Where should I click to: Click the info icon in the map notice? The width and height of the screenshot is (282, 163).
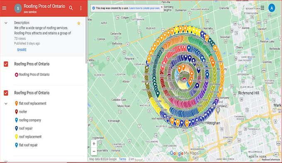pos(94,8)
